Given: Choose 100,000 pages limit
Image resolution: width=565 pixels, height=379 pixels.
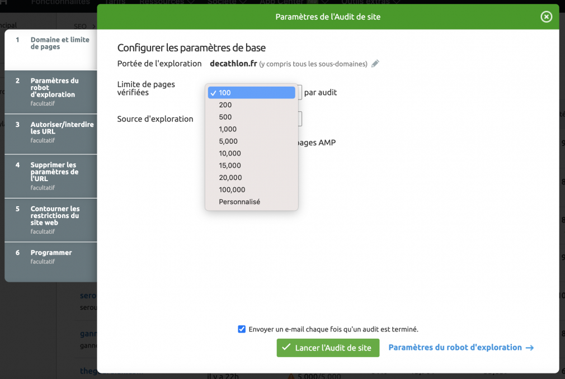Looking at the screenshot, I should click(252, 190).
